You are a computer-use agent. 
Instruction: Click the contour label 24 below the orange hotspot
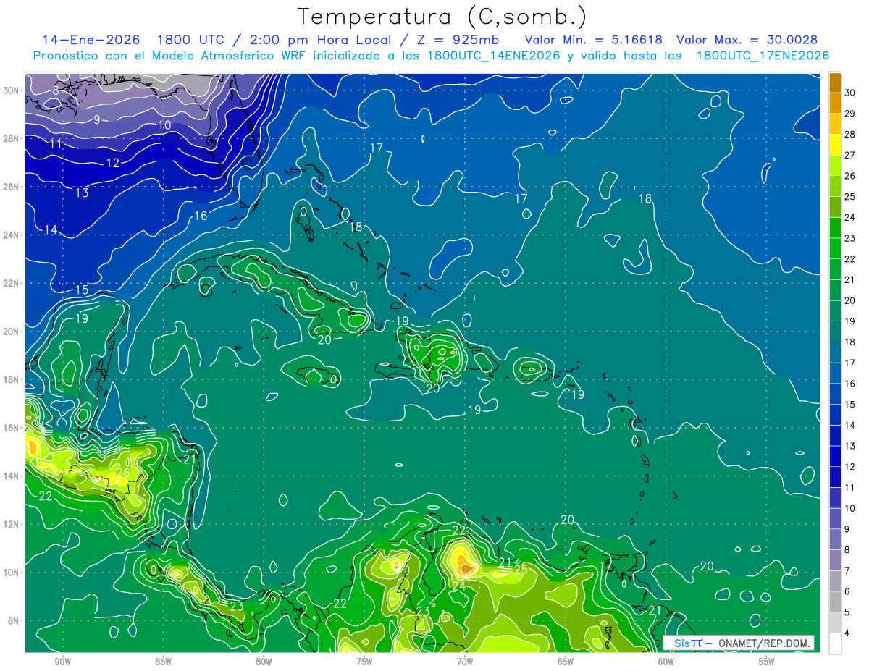click(458, 586)
